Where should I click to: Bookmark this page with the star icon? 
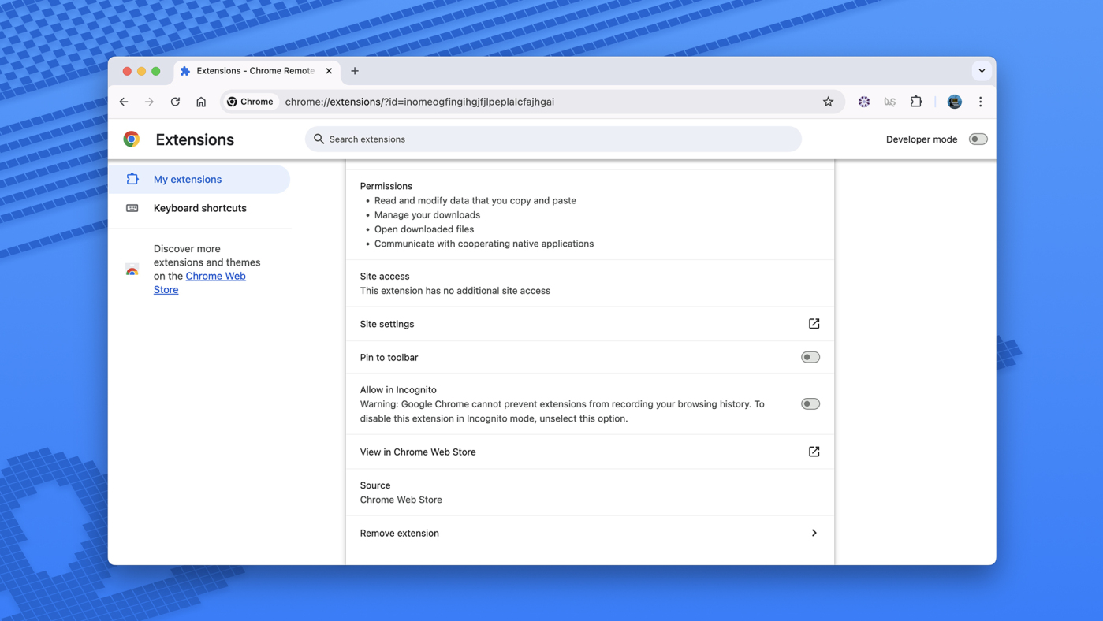click(828, 102)
